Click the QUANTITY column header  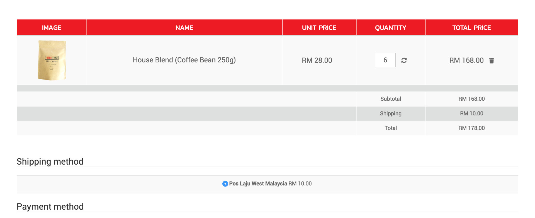(x=391, y=28)
